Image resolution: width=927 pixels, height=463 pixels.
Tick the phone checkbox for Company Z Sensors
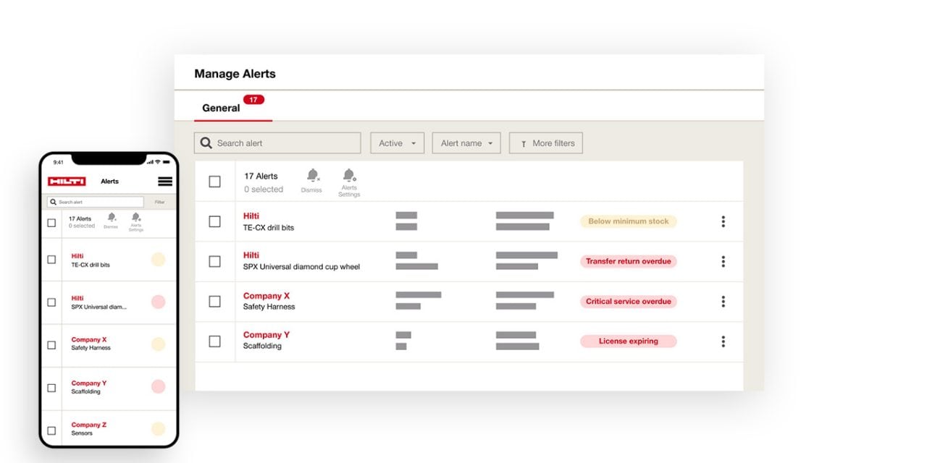(51, 430)
